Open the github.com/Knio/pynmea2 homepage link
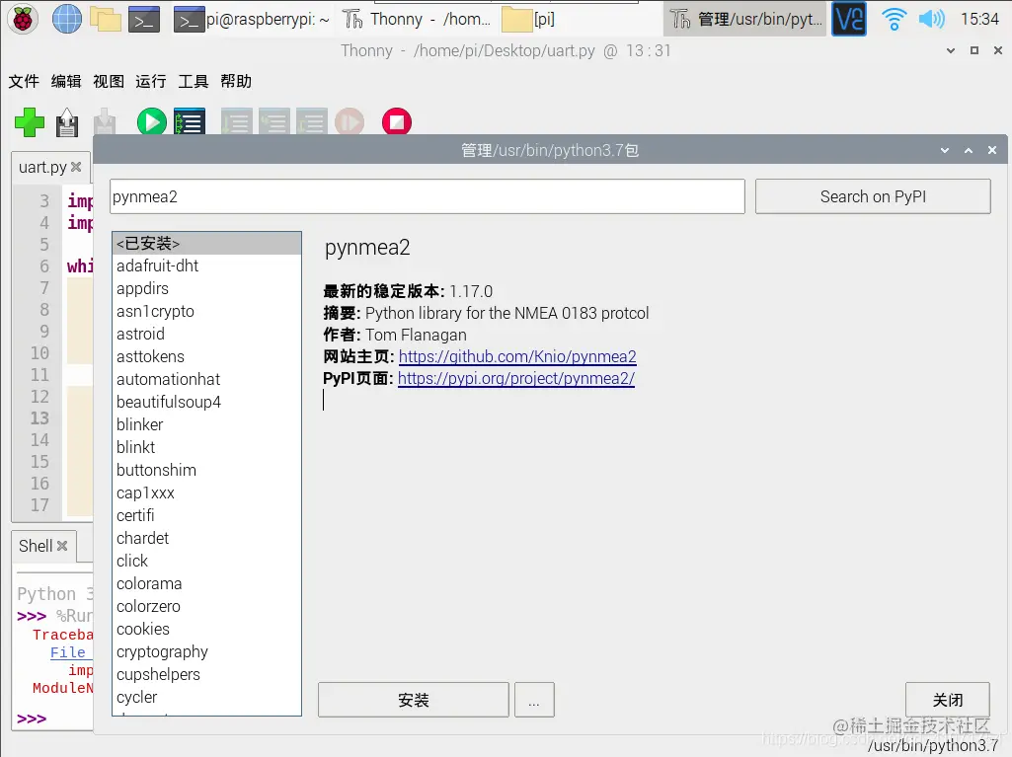The image size is (1012, 757). click(517, 357)
